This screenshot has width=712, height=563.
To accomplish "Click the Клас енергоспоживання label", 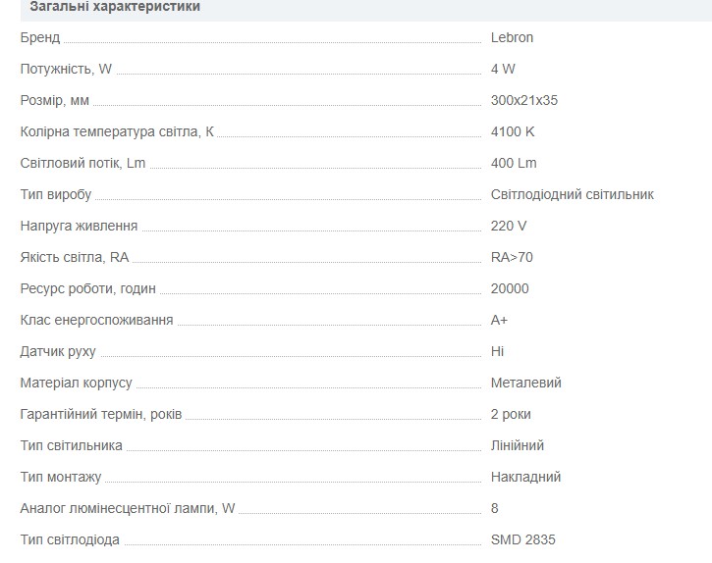I will click(96, 320).
